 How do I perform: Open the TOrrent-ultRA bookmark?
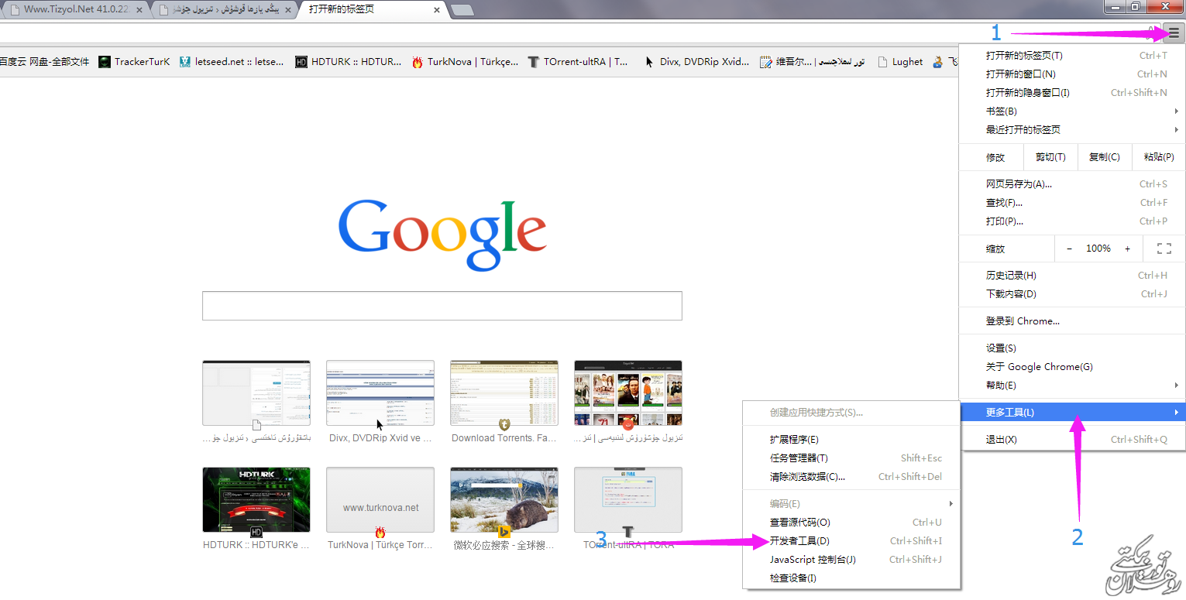[578, 62]
